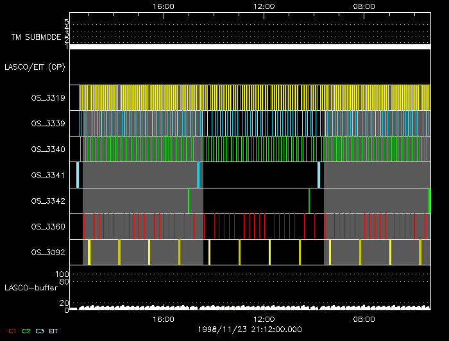Click the 12:00 label on top axis
The width and height of the screenshot is (449, 341).
264,6
